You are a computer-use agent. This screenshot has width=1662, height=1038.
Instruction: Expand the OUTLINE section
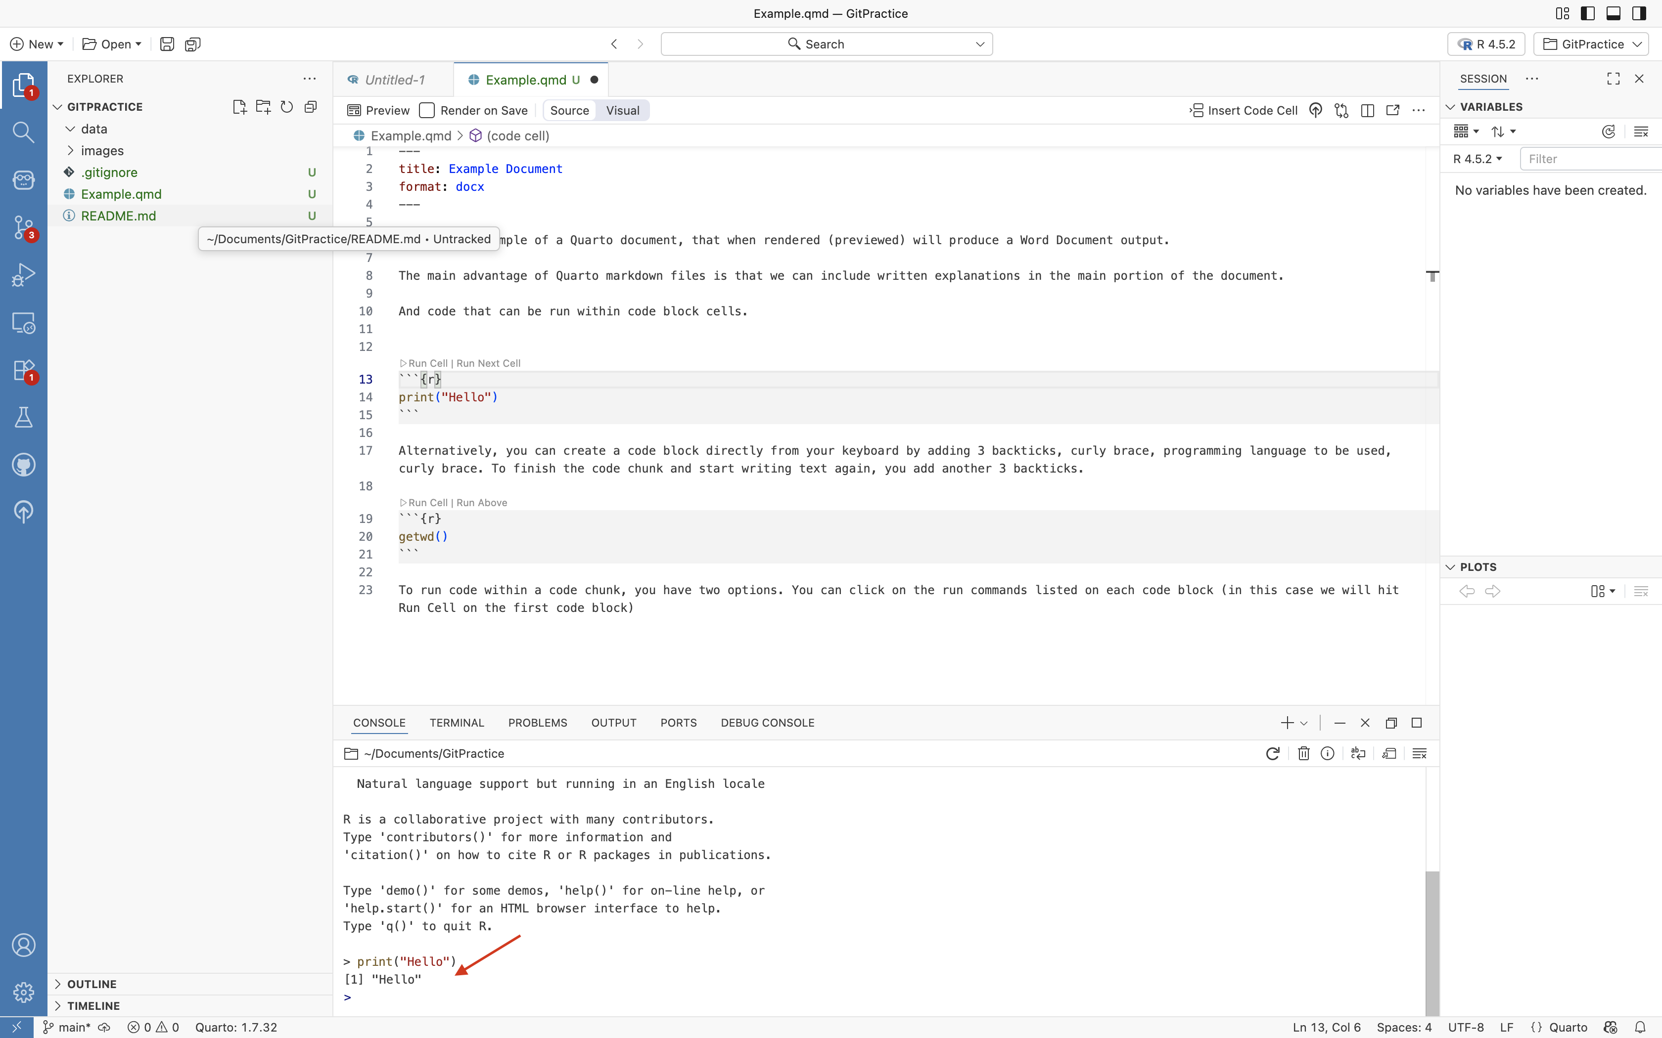[x=92, y=984]
